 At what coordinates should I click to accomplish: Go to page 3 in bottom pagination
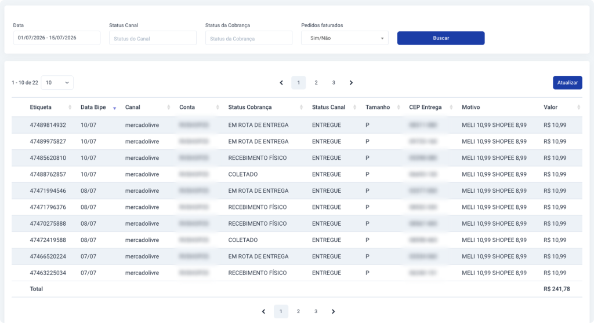(x=316, y=311)
